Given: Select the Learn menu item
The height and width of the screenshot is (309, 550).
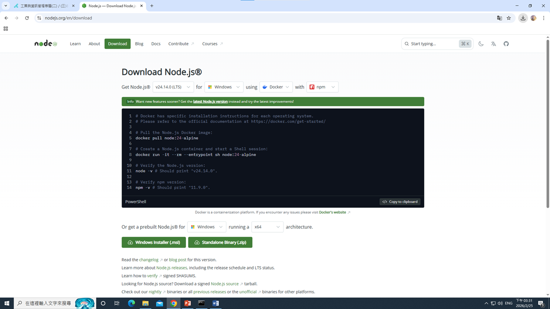Looking at the screenshot, I should pyautogui.click(x=75, y=43).
